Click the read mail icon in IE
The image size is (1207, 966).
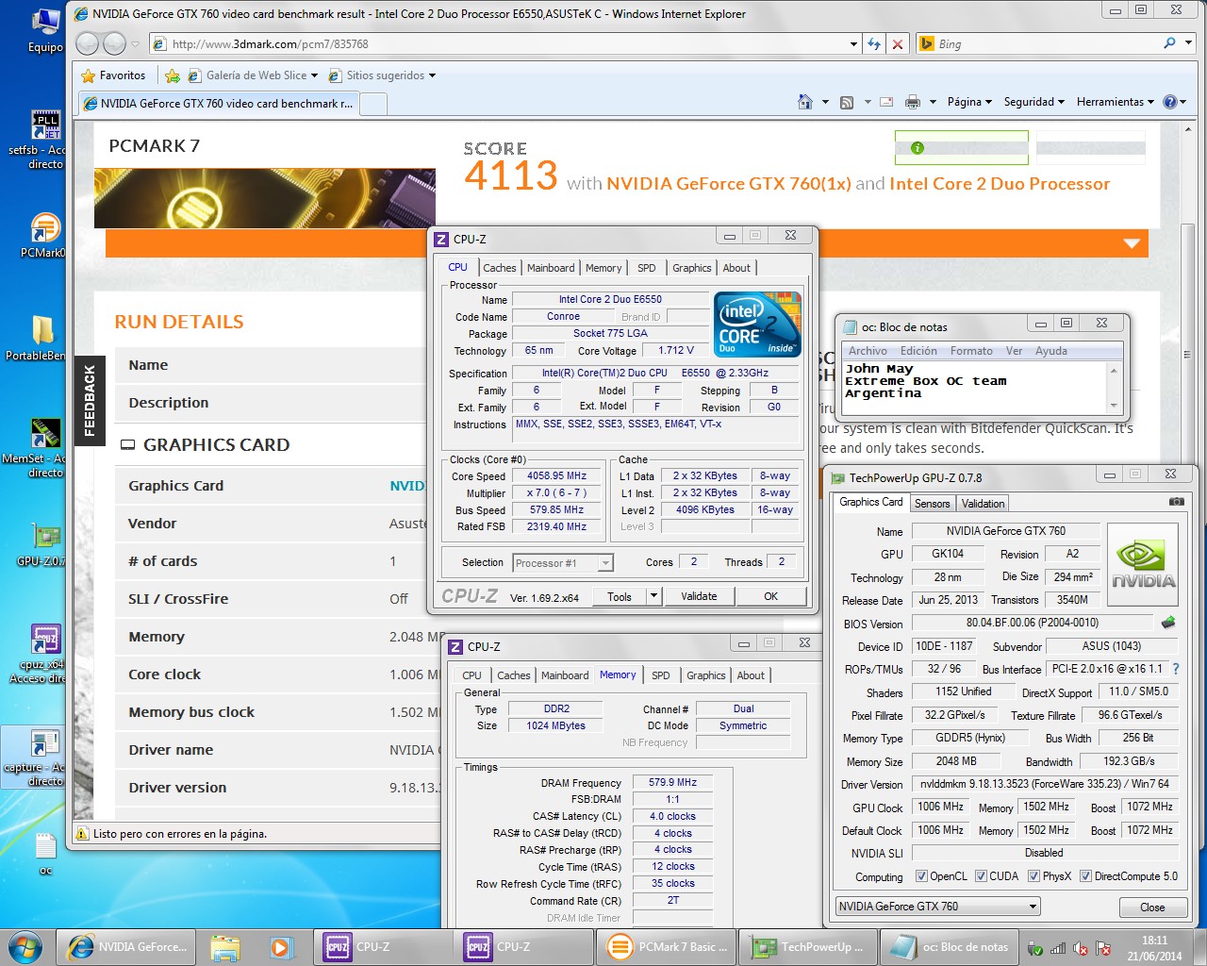point(886,102)
